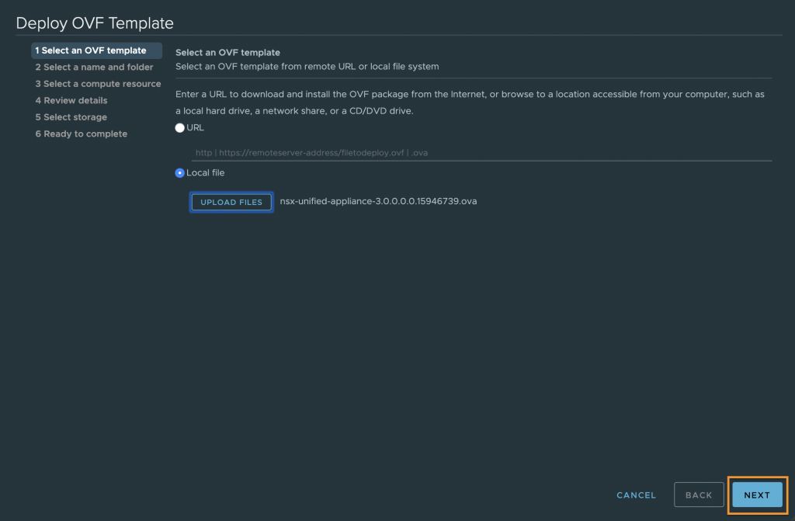Click the bold "Select an OVF template" content heading

[x=227, y=52]
